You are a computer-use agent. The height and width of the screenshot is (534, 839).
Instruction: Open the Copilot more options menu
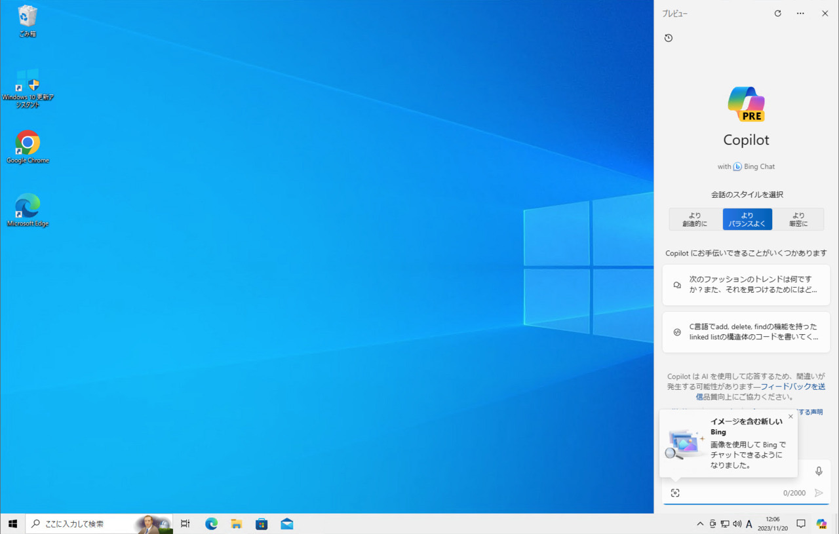(800, 13)
